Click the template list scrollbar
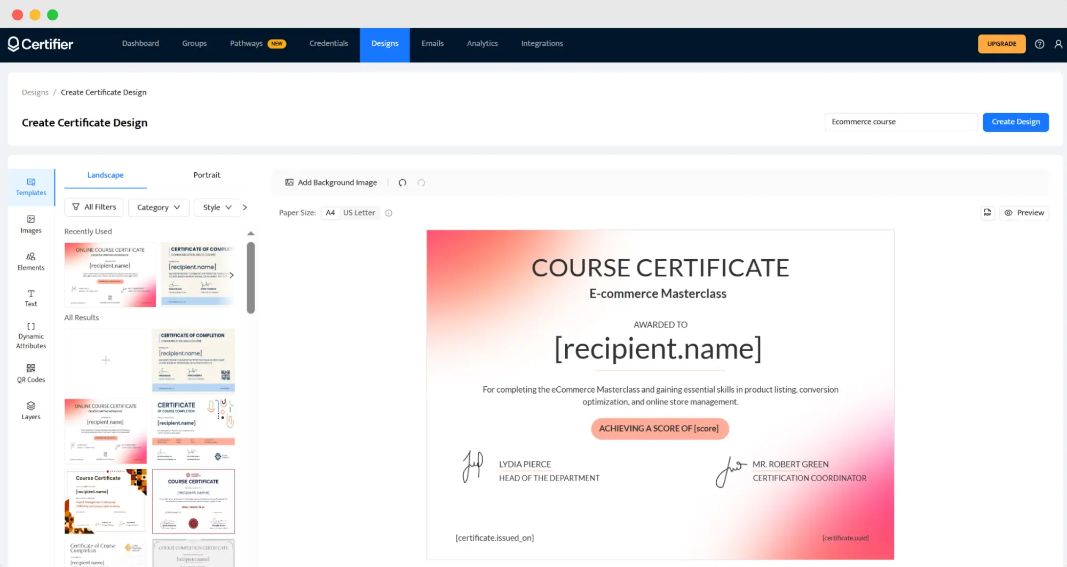Image resolution: width=1067 pixels, height=567 pixels. coord(251,277)
